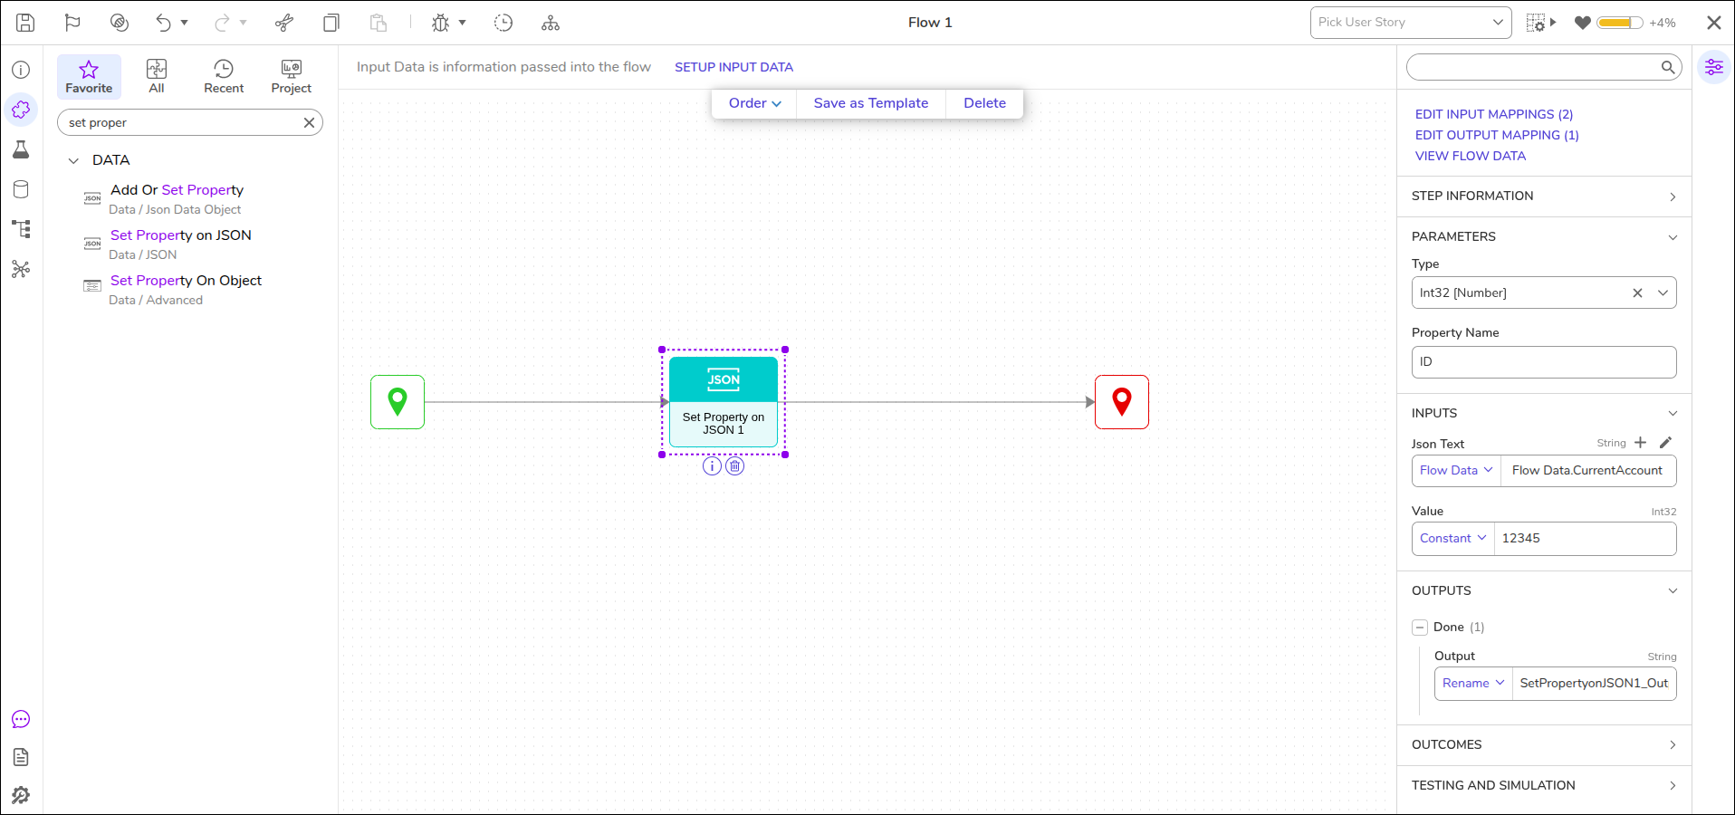The height and width of the screenshot is (815, 1735).
Task: Click the hierarchy tree icon in the toolbar
Action: coord(551,23)
